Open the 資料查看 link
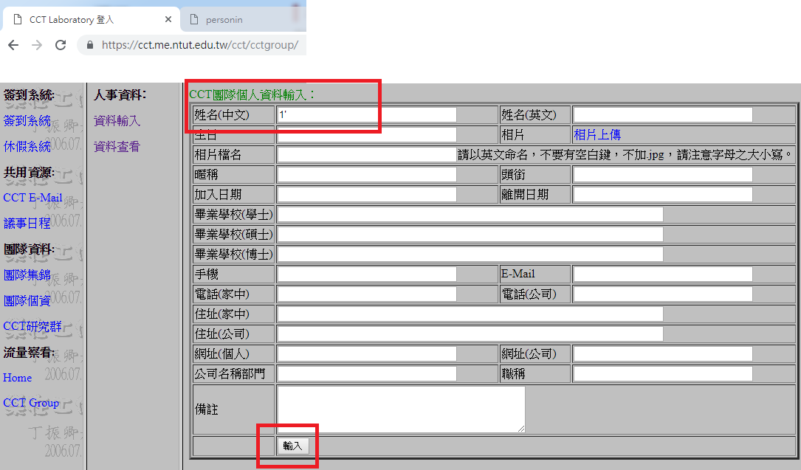Image resolution: width=801 pixels, height=470 pixels. pos(117,147)
